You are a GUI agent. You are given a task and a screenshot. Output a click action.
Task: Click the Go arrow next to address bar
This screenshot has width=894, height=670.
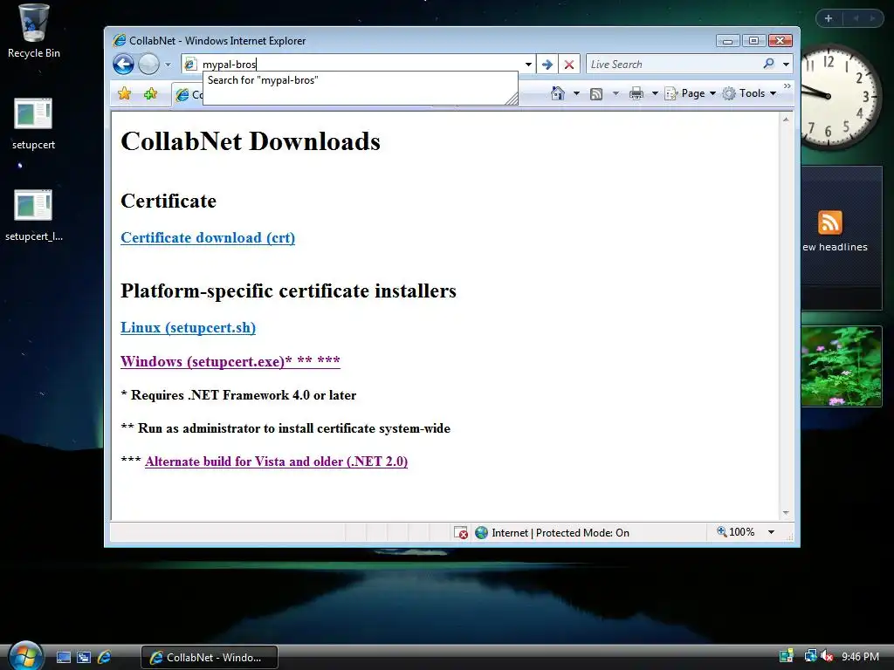pyautogui.click(x=547, y=65)
